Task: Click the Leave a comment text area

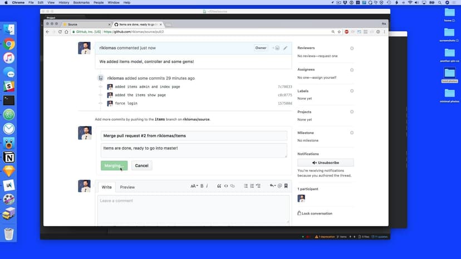Action: point(193,208)
